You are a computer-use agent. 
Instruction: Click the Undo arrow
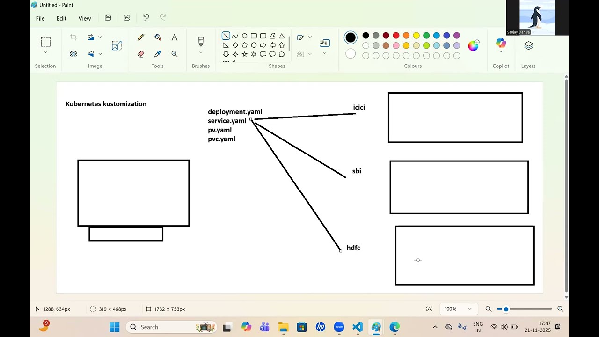(x=146, y=18)
